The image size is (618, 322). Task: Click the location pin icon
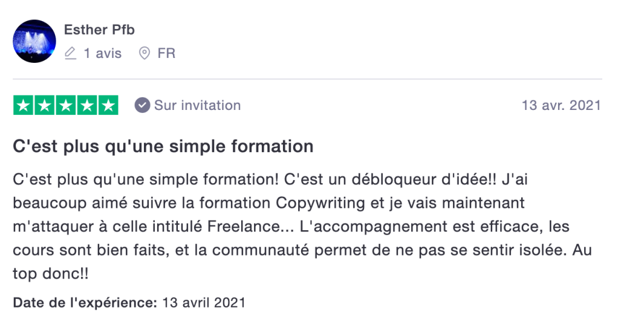click(x=144, y=54)
